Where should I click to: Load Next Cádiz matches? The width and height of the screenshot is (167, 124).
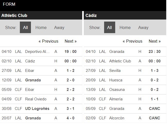click(155, 41)
